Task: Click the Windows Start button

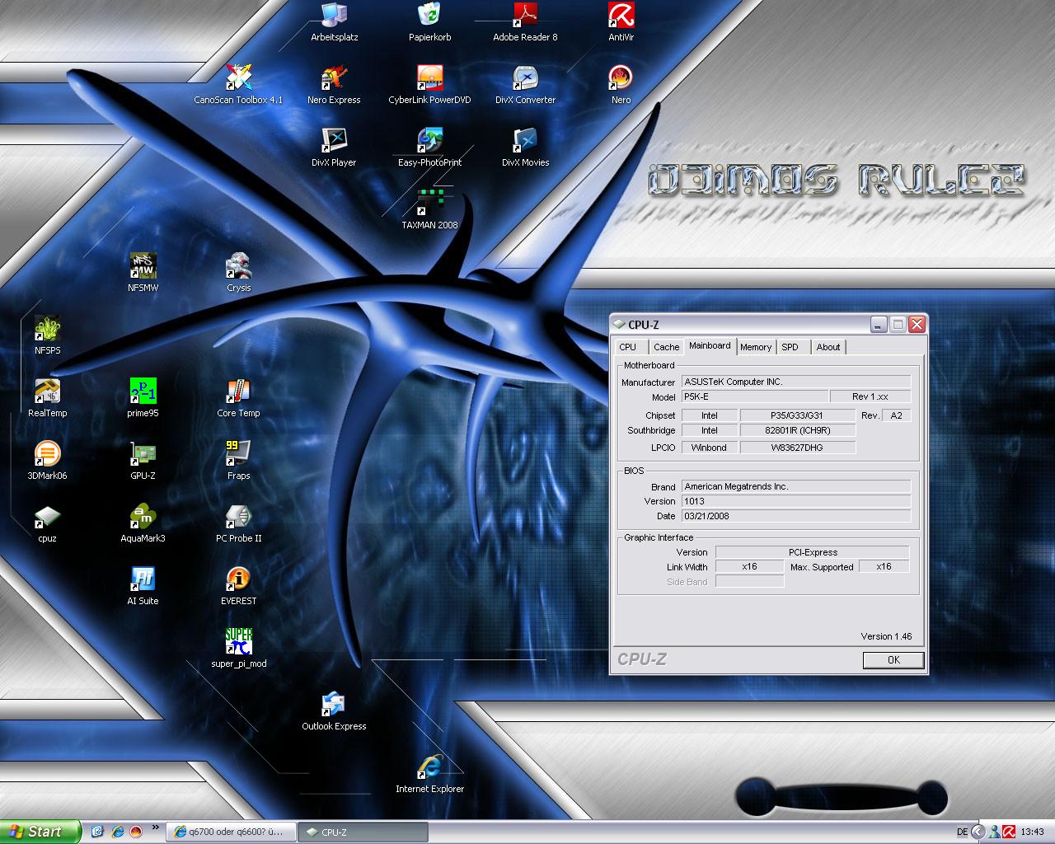Action: (x=40, y=832)
